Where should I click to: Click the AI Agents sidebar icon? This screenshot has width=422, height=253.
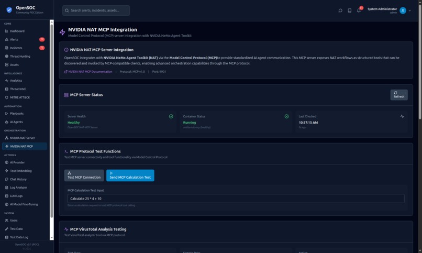[7, 122]
